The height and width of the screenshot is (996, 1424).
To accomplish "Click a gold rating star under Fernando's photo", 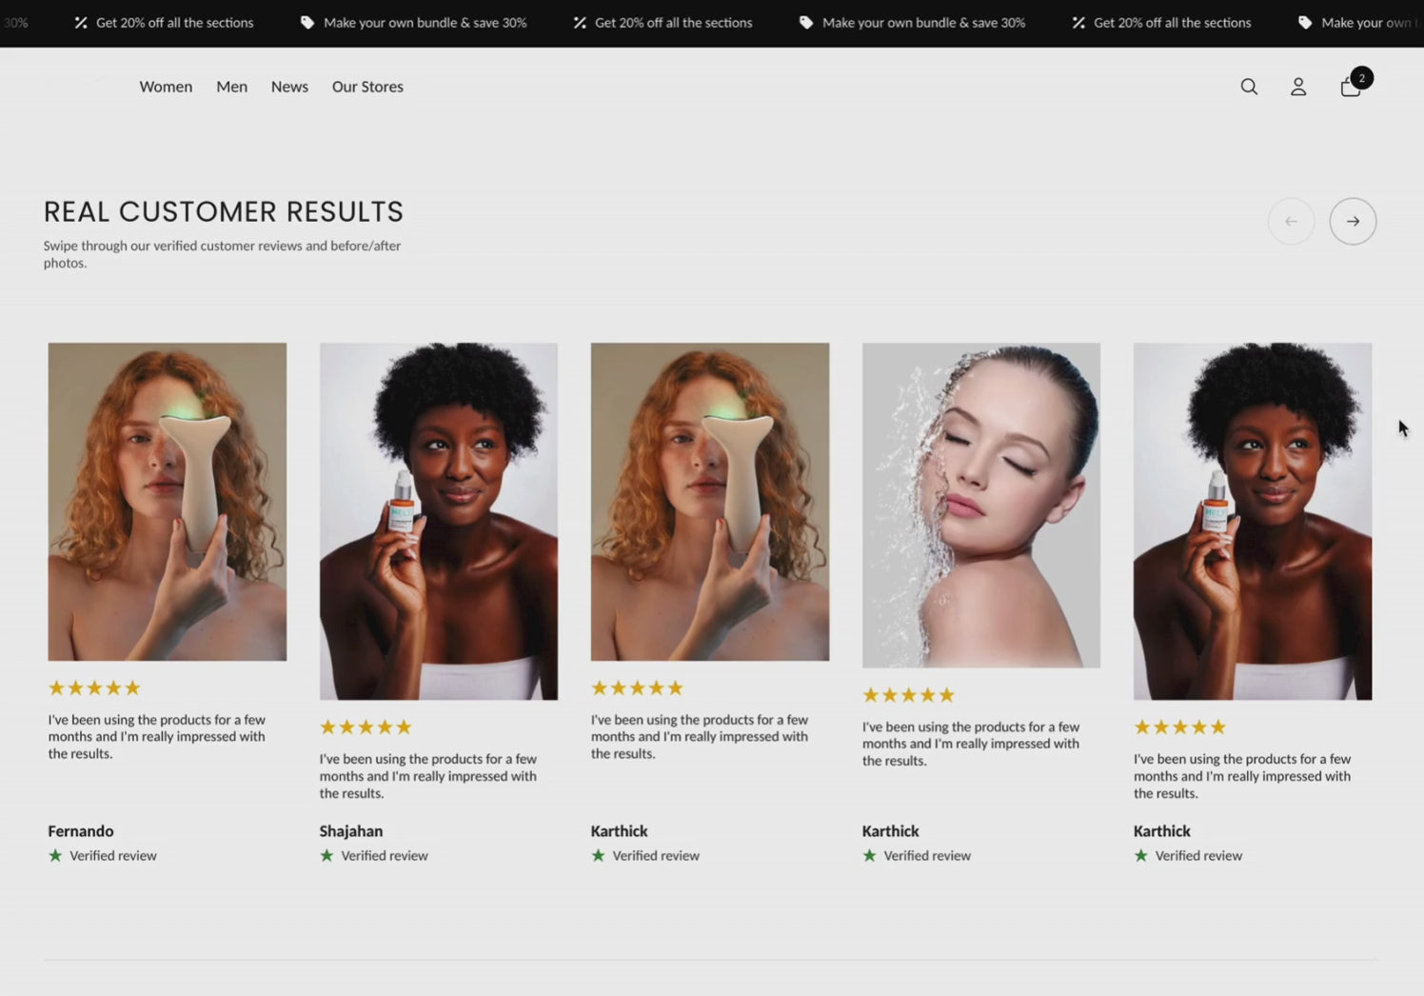I will pyautogui.click(x=57, y=687).
